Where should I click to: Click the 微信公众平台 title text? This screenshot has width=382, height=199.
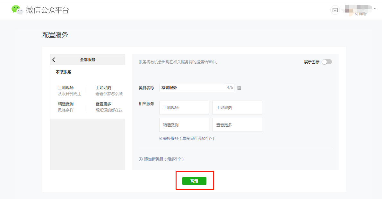47,10
